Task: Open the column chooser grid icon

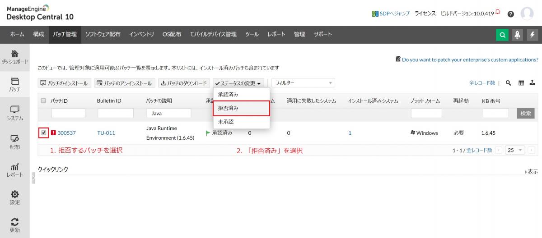Action: [521, 83]
